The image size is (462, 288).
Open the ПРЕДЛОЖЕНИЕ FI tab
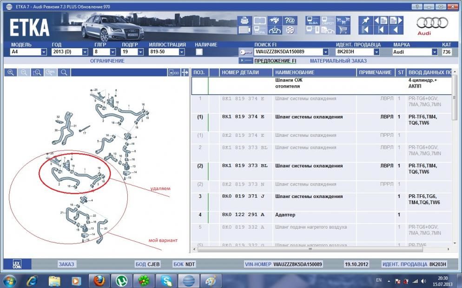pos(275,61)
